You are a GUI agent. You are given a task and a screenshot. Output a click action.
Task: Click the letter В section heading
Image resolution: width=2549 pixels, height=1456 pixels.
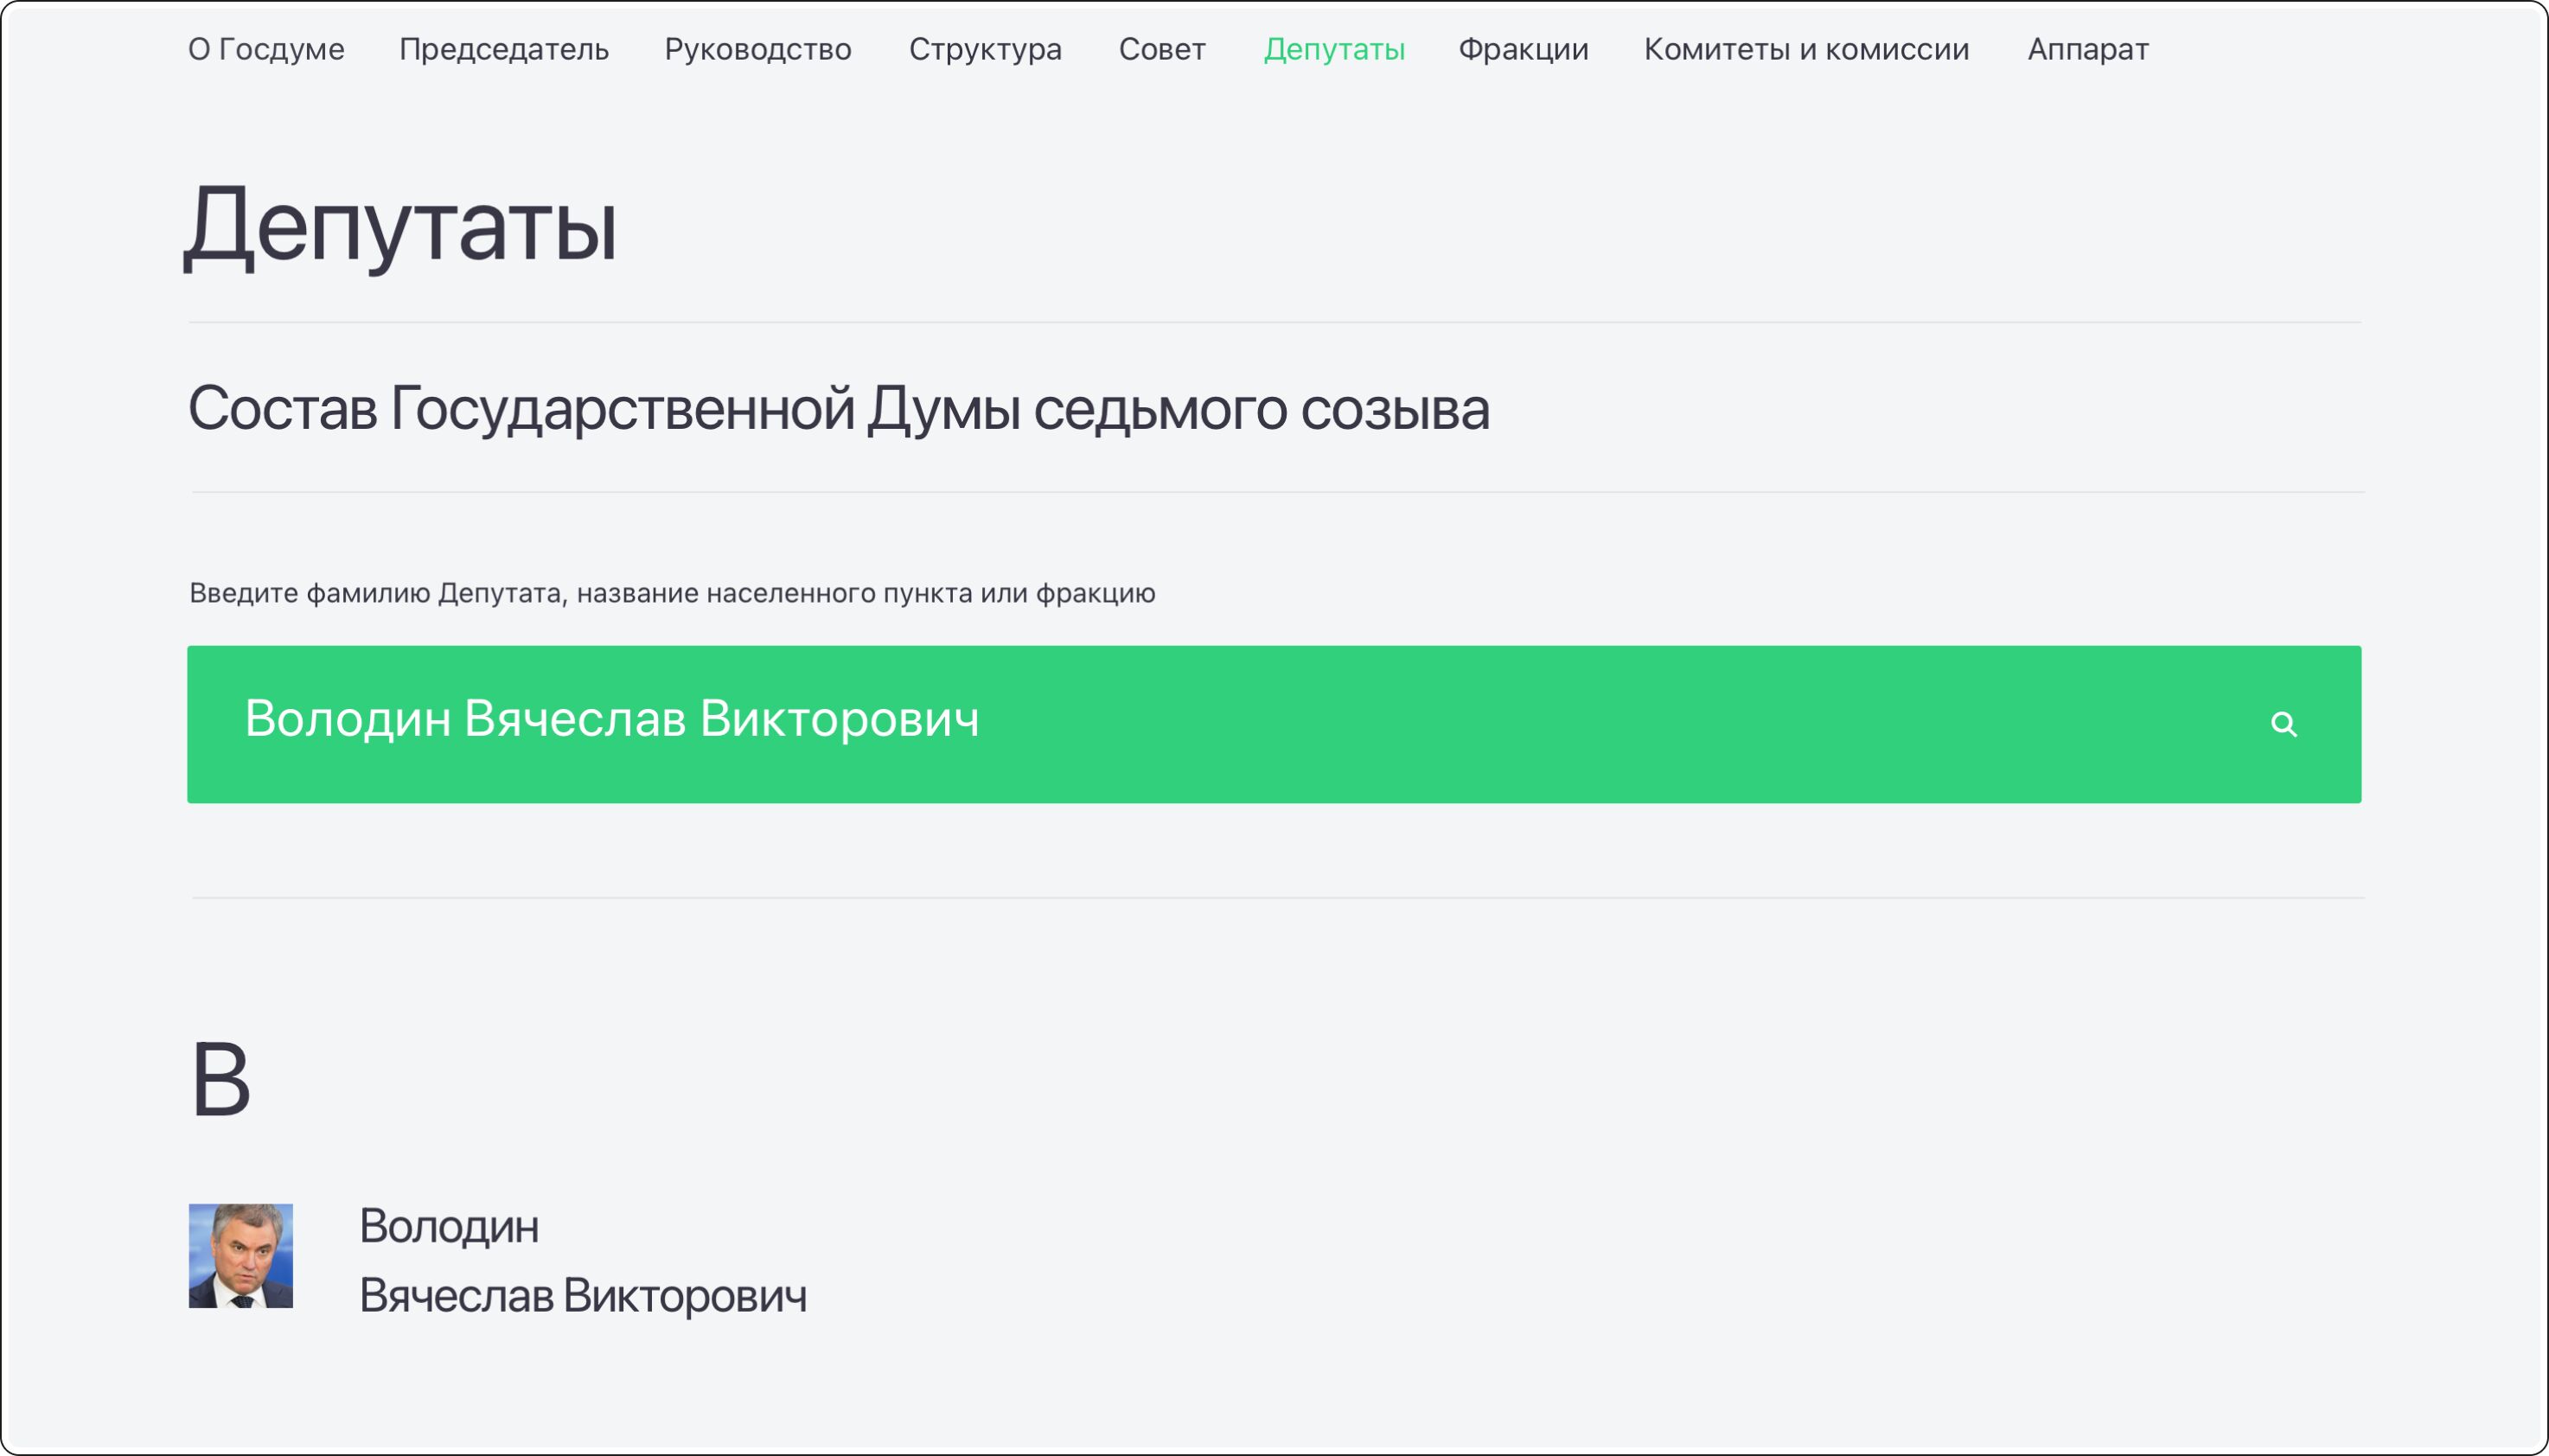pos(220,1079)
